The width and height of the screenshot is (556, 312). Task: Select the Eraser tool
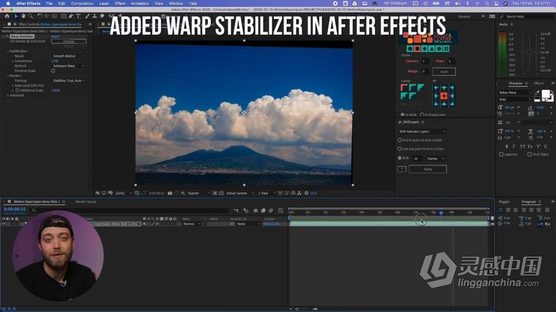click(x=102, y=16)
